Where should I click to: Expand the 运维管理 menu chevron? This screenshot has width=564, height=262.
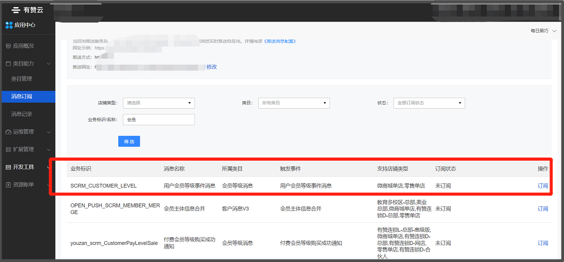[49, 132]
